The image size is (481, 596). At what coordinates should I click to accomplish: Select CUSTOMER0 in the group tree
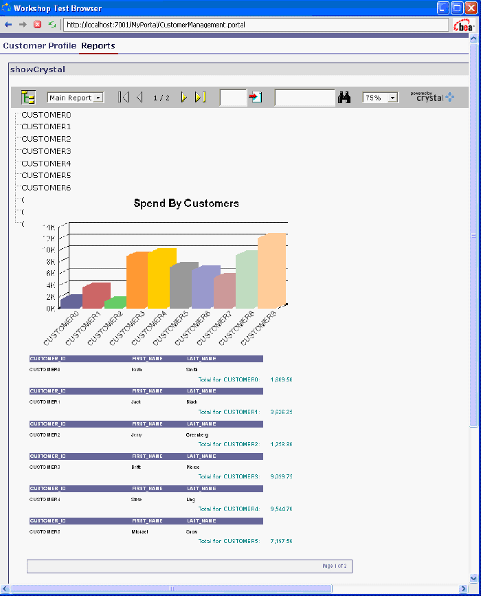coord(46,115)
